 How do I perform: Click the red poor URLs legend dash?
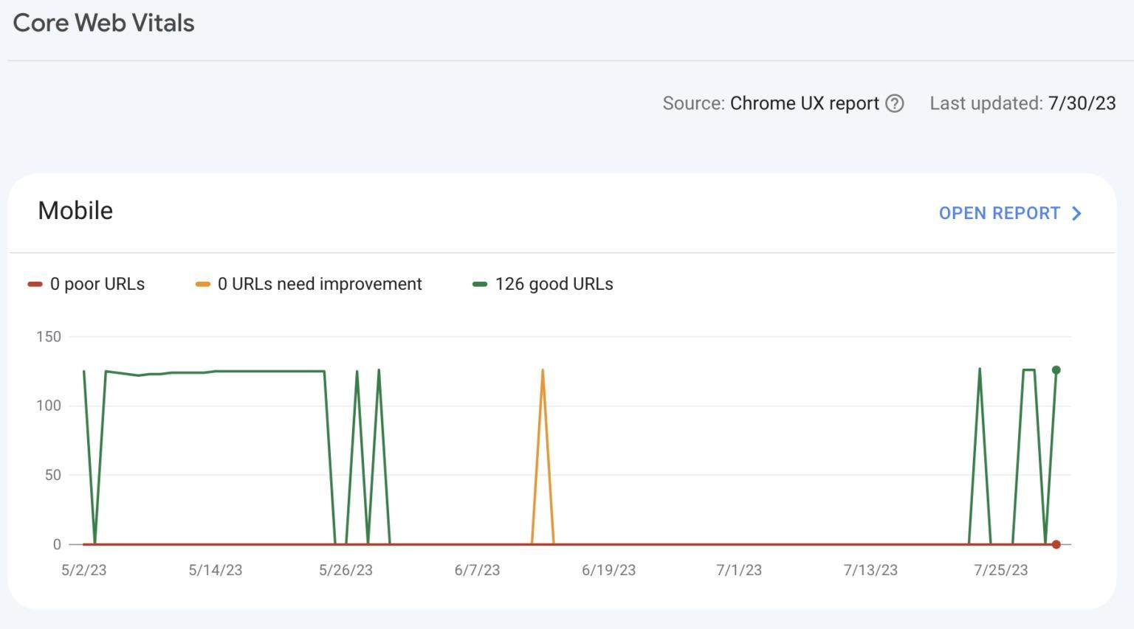[35, 285]
